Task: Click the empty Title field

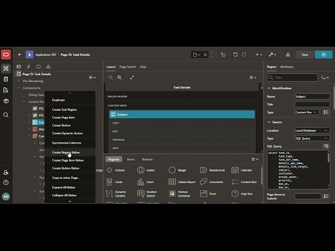Action: click(x=312, y=105)
